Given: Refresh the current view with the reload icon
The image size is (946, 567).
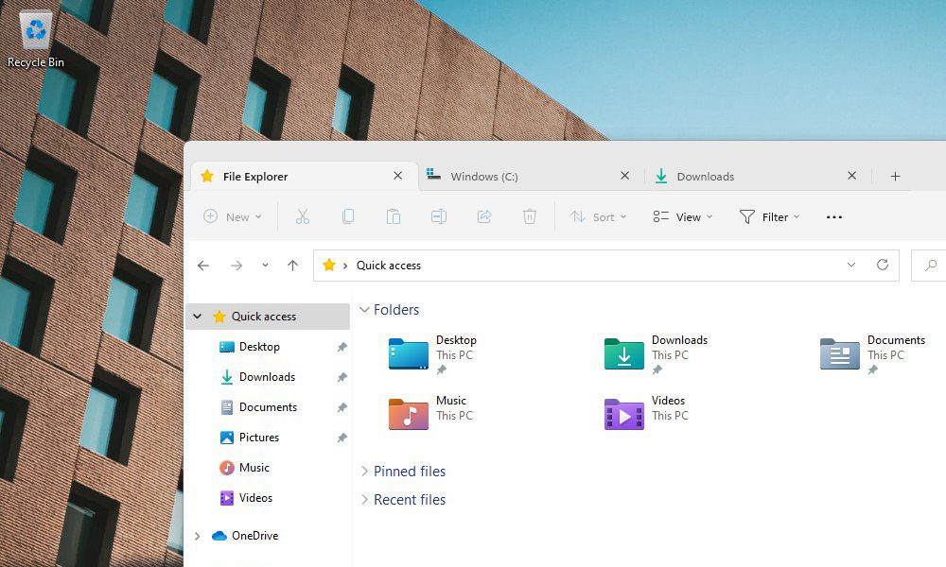Looking at the screenshot, I should (883, 266).
